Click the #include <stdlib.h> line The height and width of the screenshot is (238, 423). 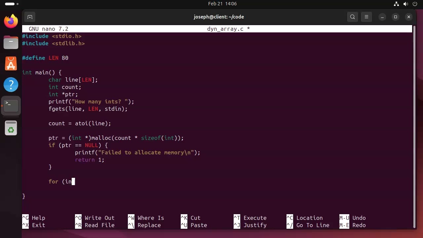point(54,43)
